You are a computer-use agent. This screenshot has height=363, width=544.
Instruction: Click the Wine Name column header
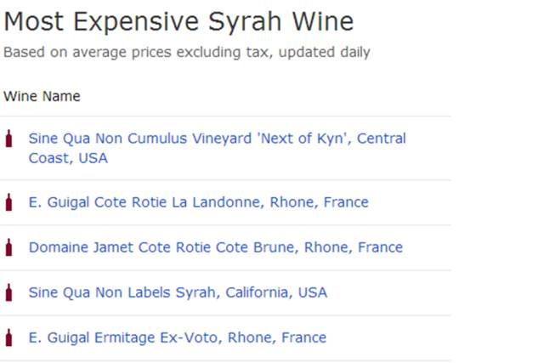[x=42, y=96]
